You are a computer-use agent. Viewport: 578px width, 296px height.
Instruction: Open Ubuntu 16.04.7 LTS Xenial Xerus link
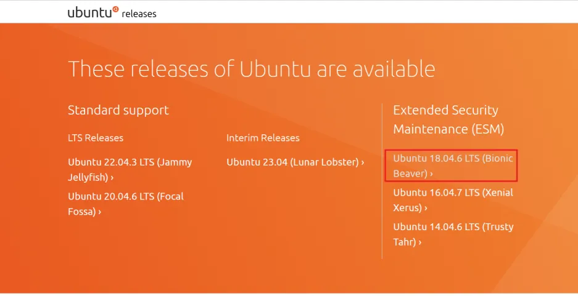(x=453, y=200)
